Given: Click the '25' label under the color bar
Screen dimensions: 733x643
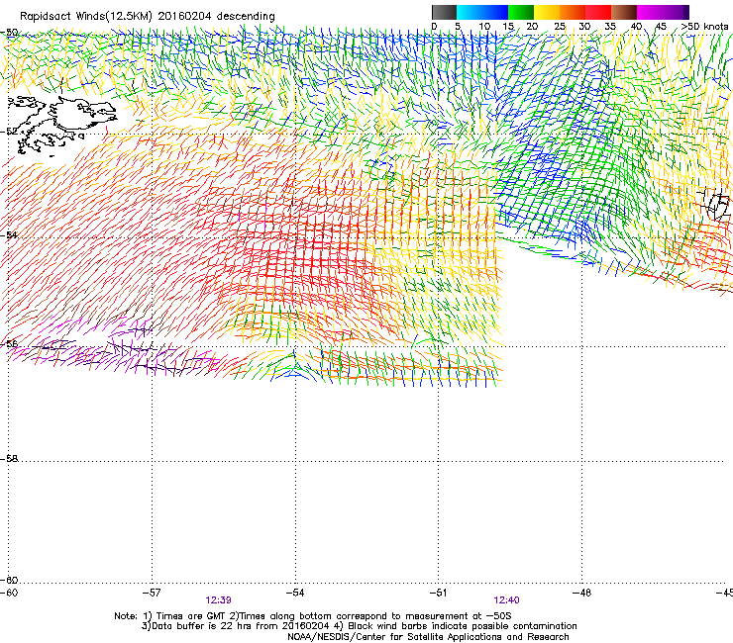Looking at the screenshot, I should click(x=560, y=26).
